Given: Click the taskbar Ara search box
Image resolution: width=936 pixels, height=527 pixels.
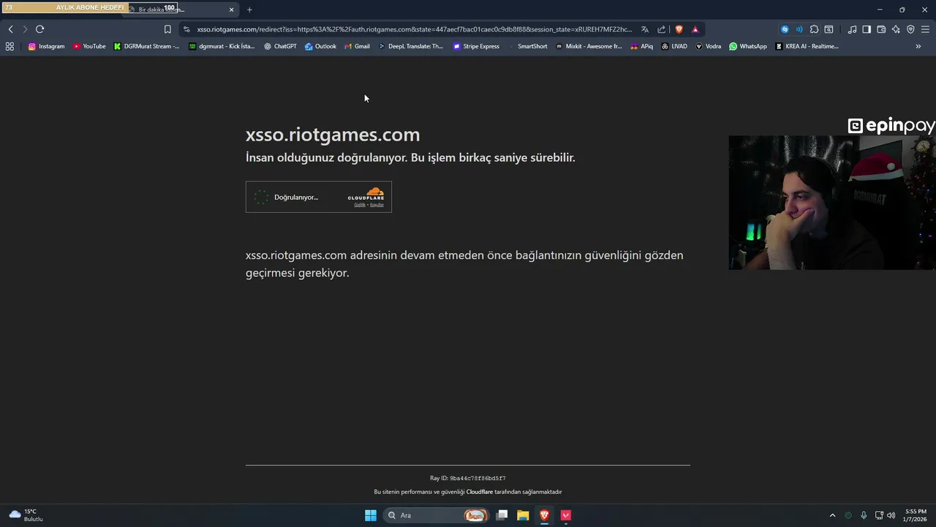Looking at the screenshot, I should [436, 515].
